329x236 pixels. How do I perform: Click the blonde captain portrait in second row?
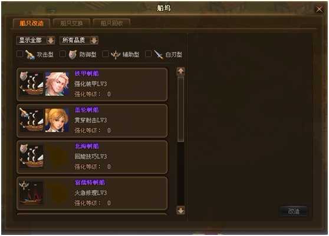pos(57,120)
